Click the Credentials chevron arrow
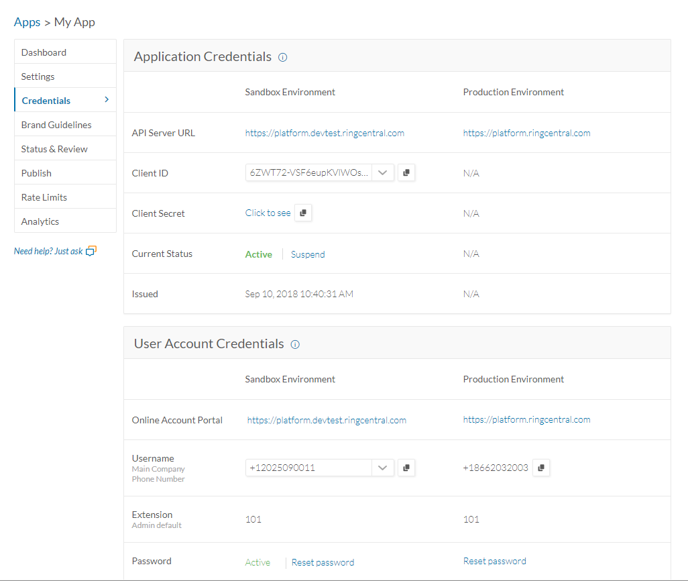Image resolution: width=688 pixels, height=581 pixels. pos(107,100)
